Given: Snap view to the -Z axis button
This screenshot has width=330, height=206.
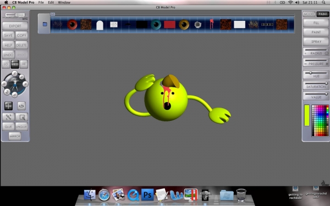Looking at the screenshot, I should click(x=21, y=77).
